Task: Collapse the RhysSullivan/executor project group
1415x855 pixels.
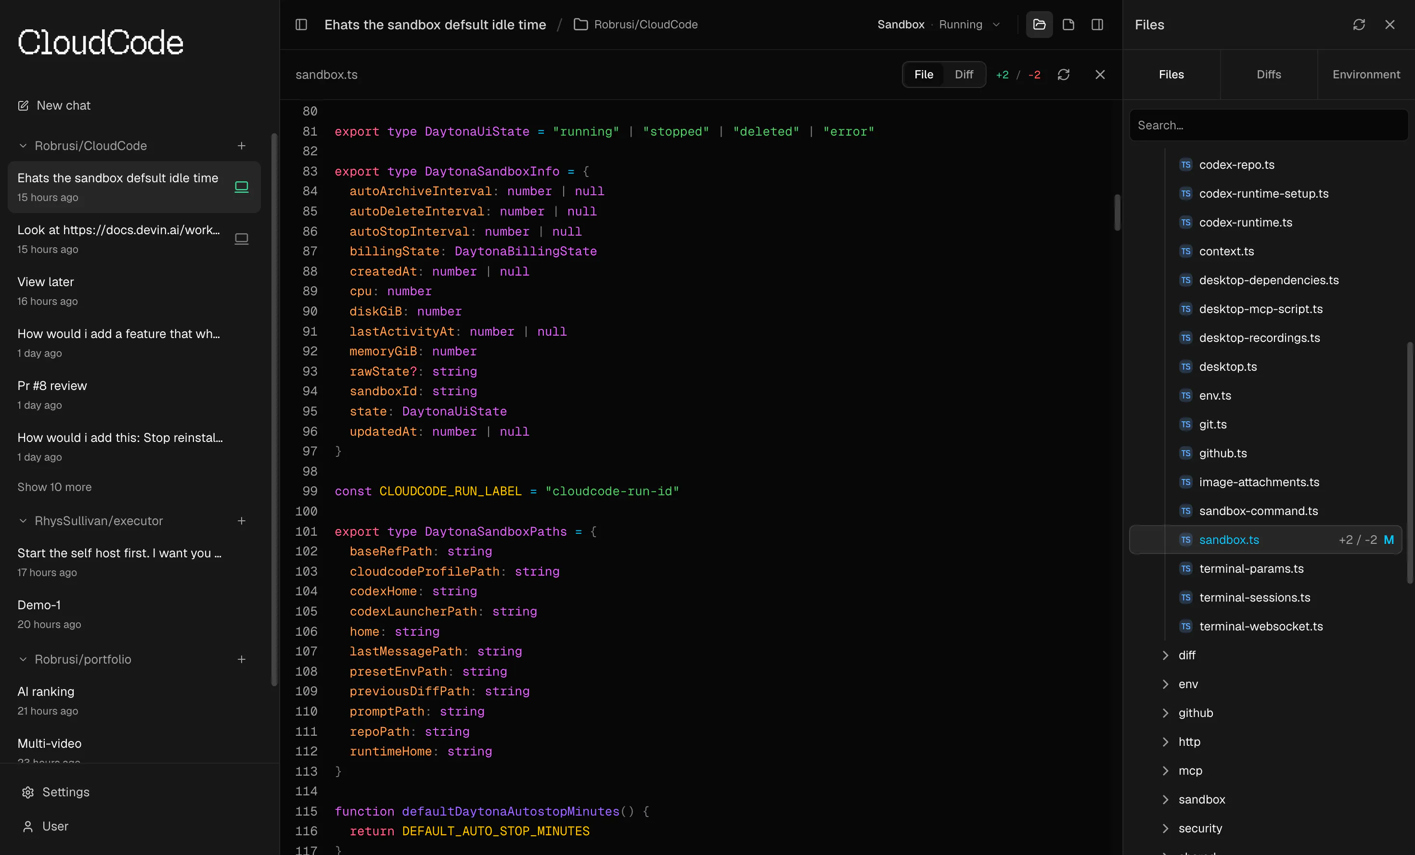Action: (x=23, y=520)
